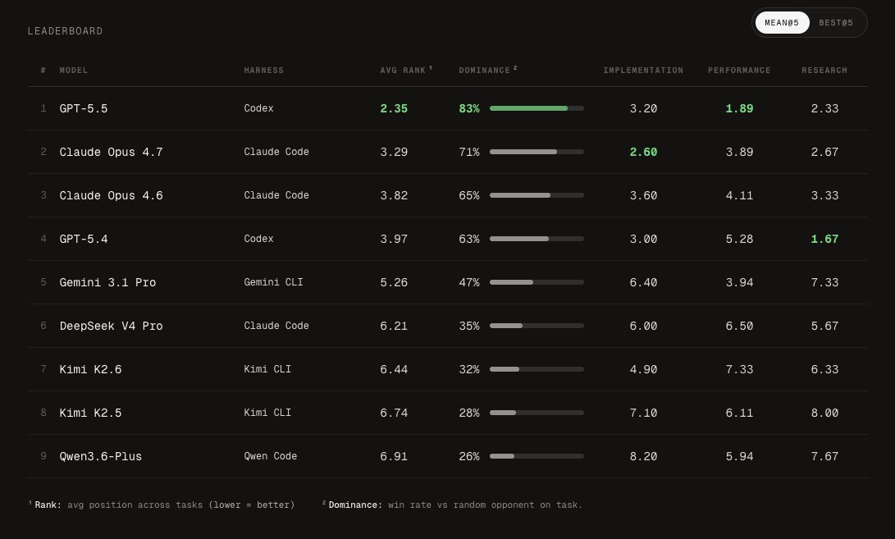This screenshot has width=895, height=539.
Task: Click the average rank 6.91 value
Action: coord(394,456)
